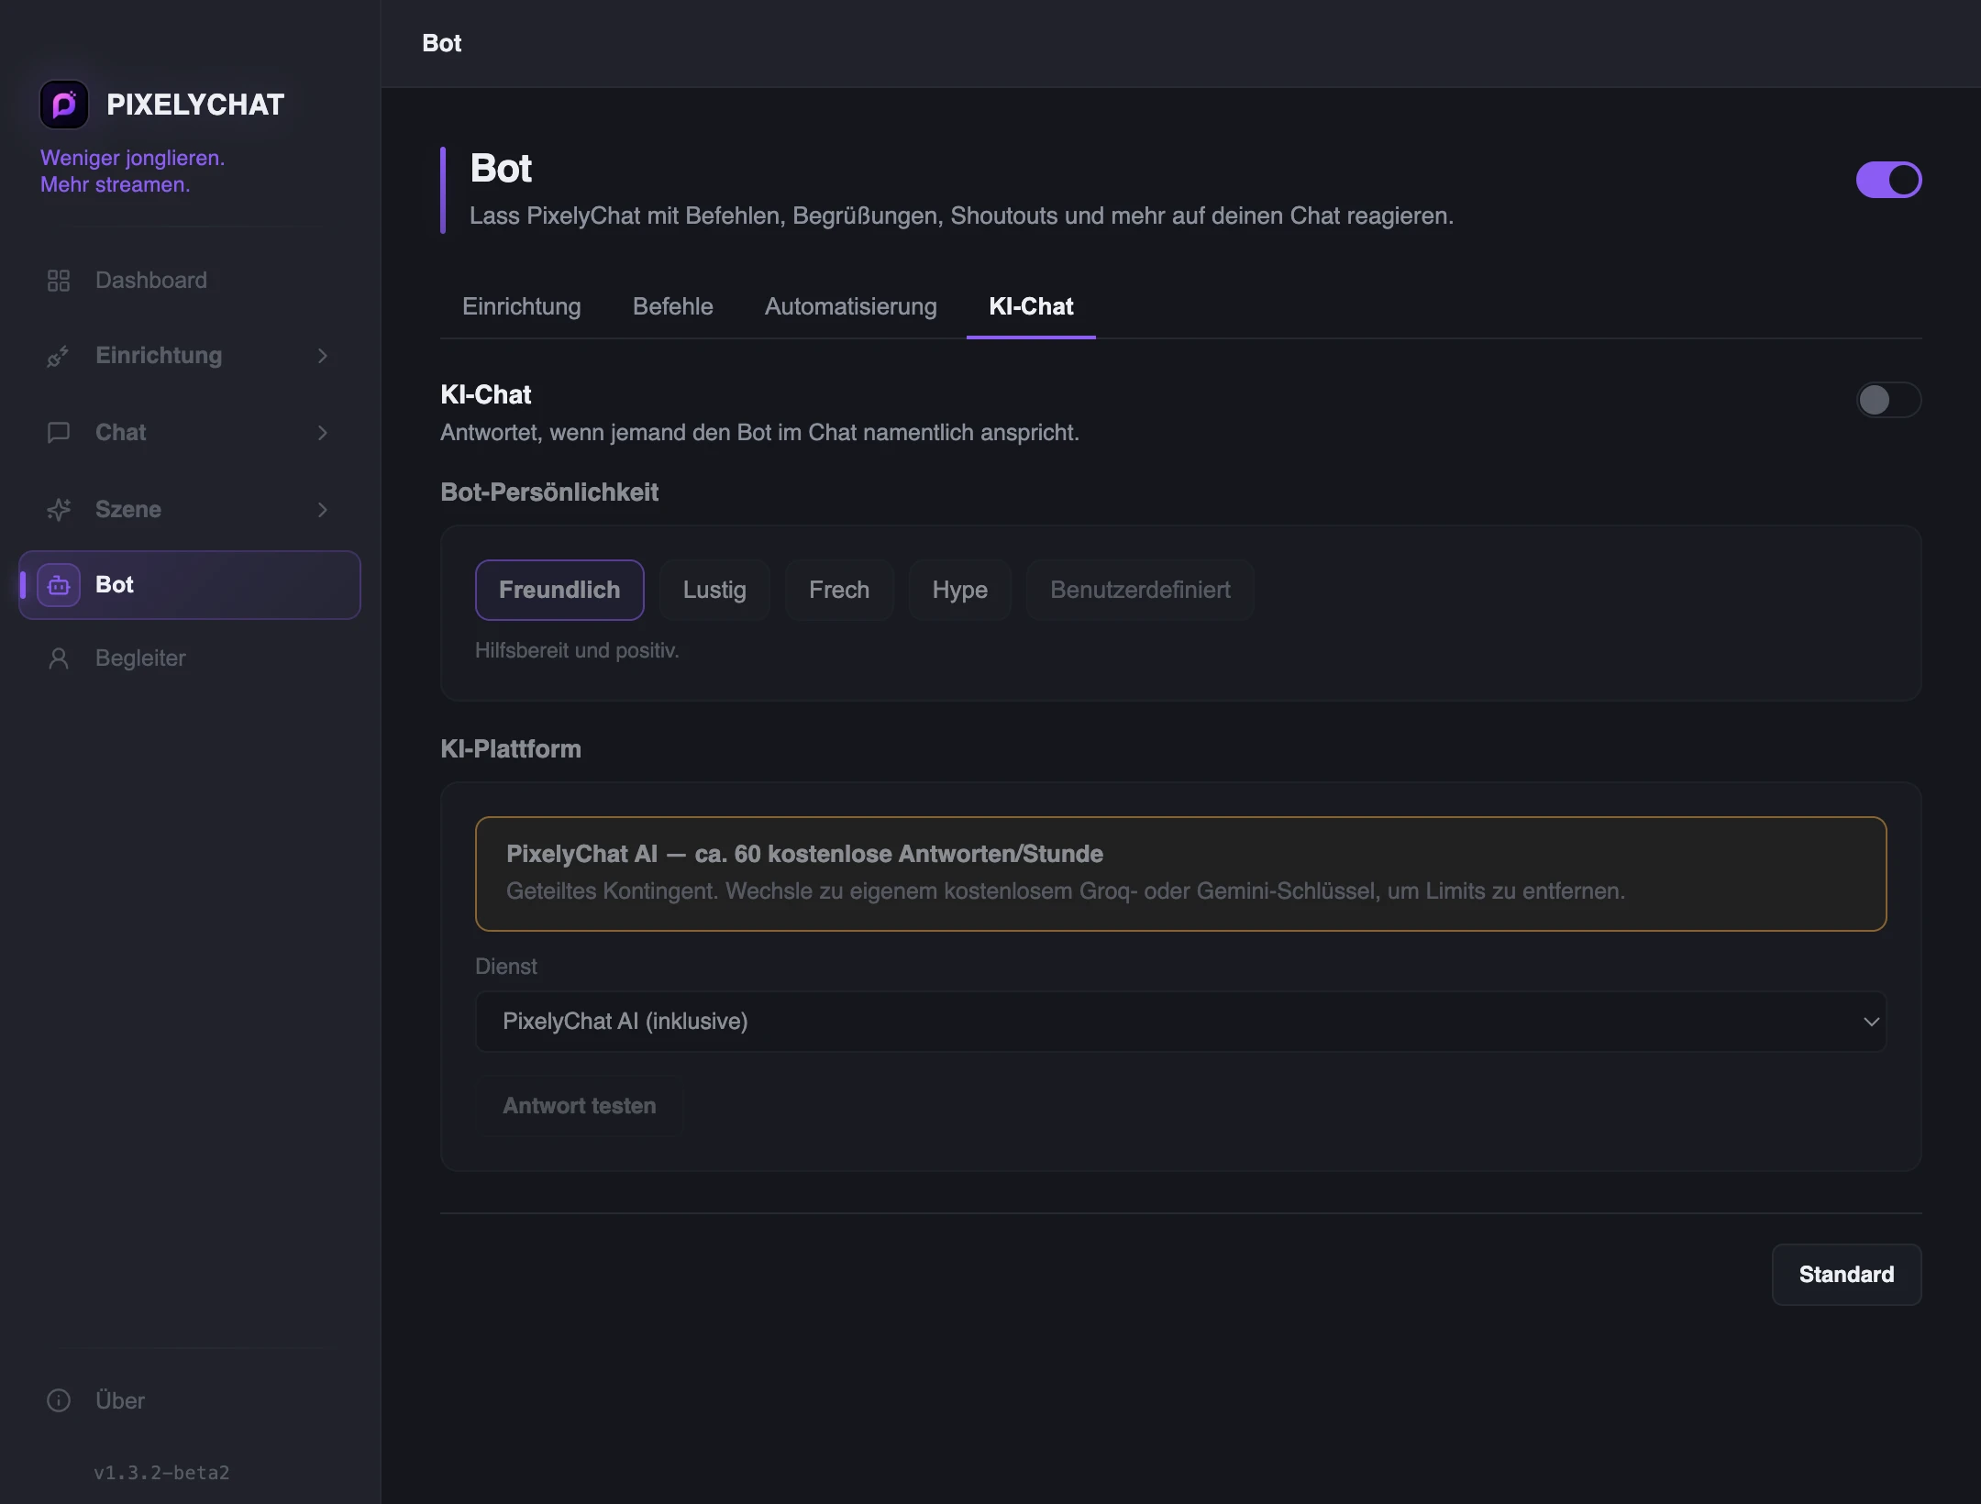Screen dimensions: 1981x1504
Task: Switch to the Automatisierung tab
Action: 851,306
